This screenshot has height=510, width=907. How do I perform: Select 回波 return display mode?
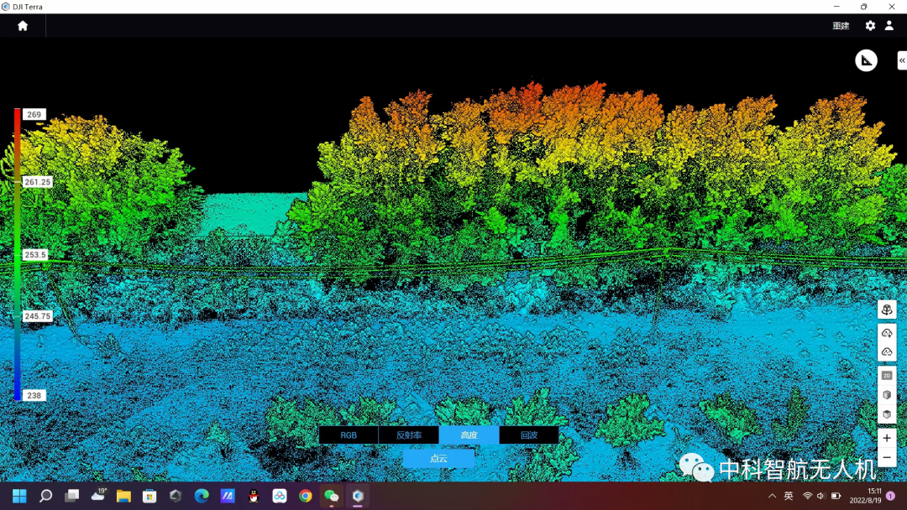click(x=529, y=435)
